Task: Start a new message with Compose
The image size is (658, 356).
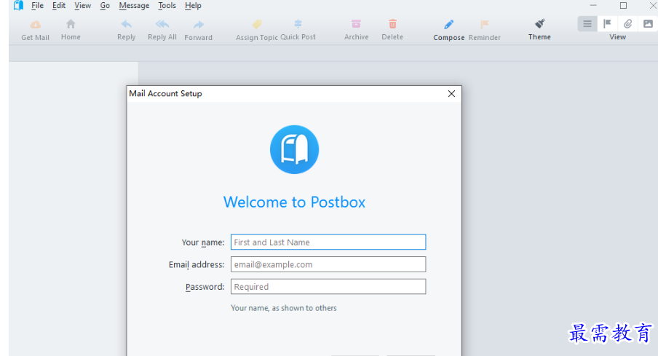Action: coord(448,25)
